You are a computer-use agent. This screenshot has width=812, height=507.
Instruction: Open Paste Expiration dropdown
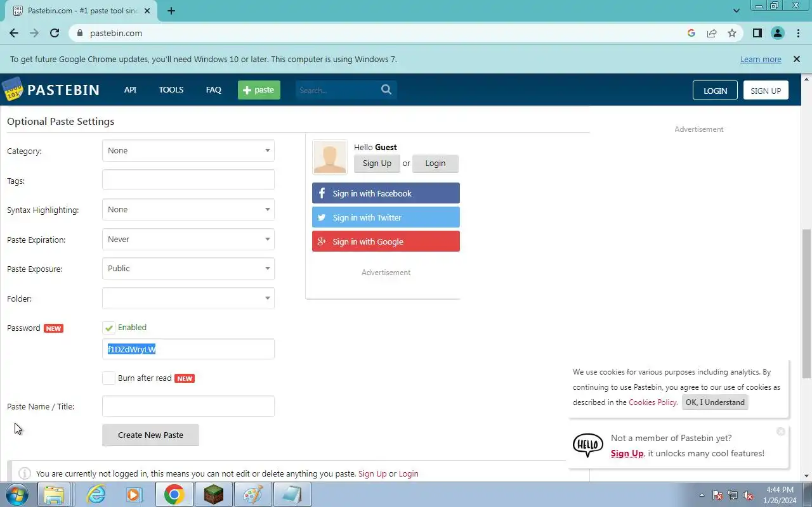[188, 240]
